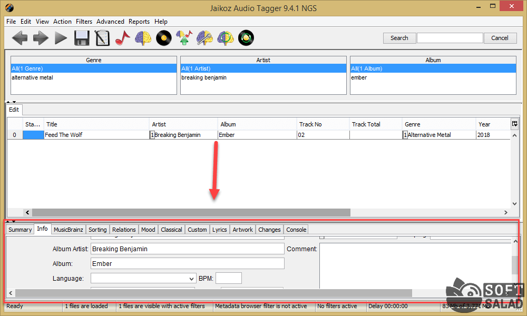Click the floppy disk save icon
The width and height of the screenshot is (527, 316).
pos(82,38)
